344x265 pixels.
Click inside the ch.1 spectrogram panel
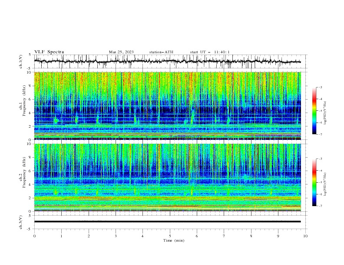(168, 106)
